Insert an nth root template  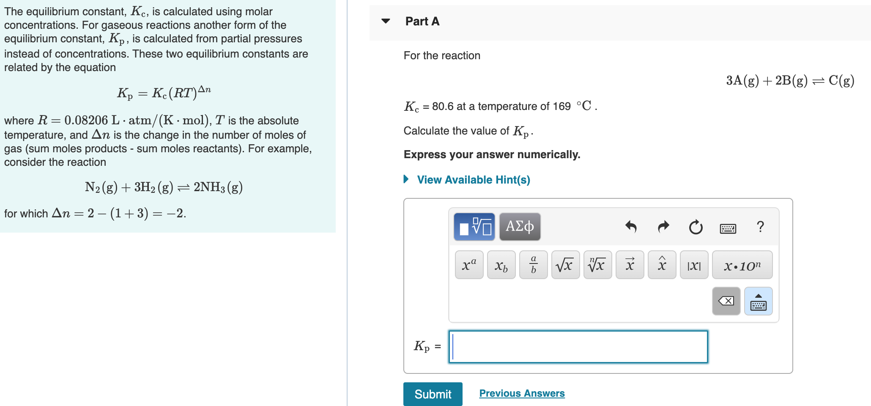click(x=597, y=265)
